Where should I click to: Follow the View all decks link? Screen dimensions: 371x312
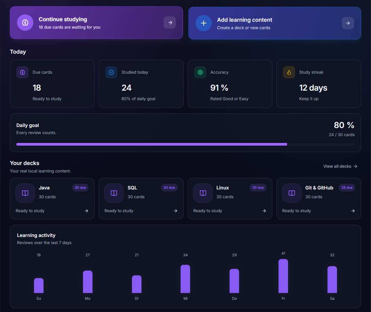[340, 166]
